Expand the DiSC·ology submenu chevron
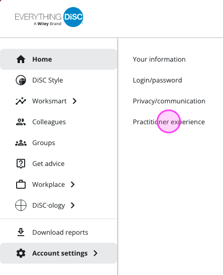This screenshot has height=275, width=223. (x=73, y=205)
